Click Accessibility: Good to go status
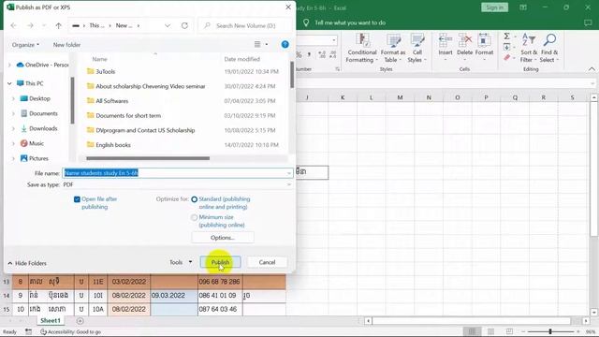599x337 pixels. [x=71, y=332]
